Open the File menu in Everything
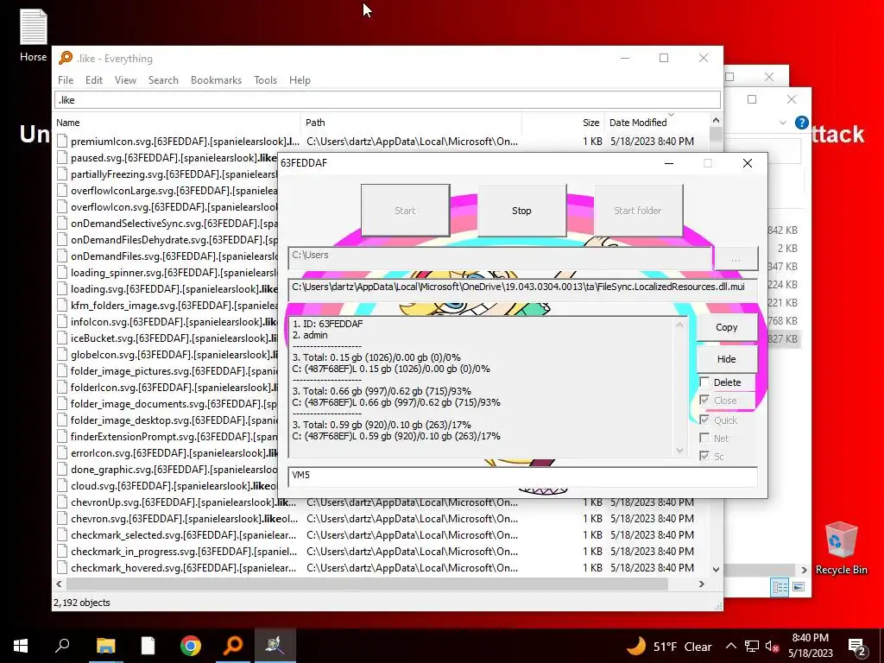 [66, 80]
